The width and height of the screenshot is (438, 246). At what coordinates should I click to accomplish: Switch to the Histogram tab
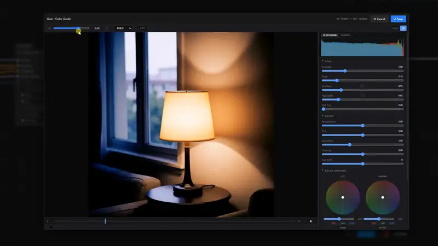point(330,35)
